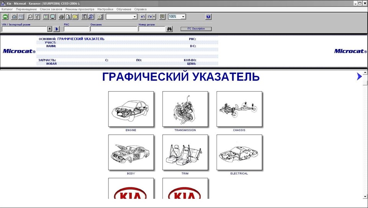Image resolution: width=368 pixels, height=208 pixels.
Task: Open the Список заказов menu
Action: pyautogui.click(x=51, y=9)
